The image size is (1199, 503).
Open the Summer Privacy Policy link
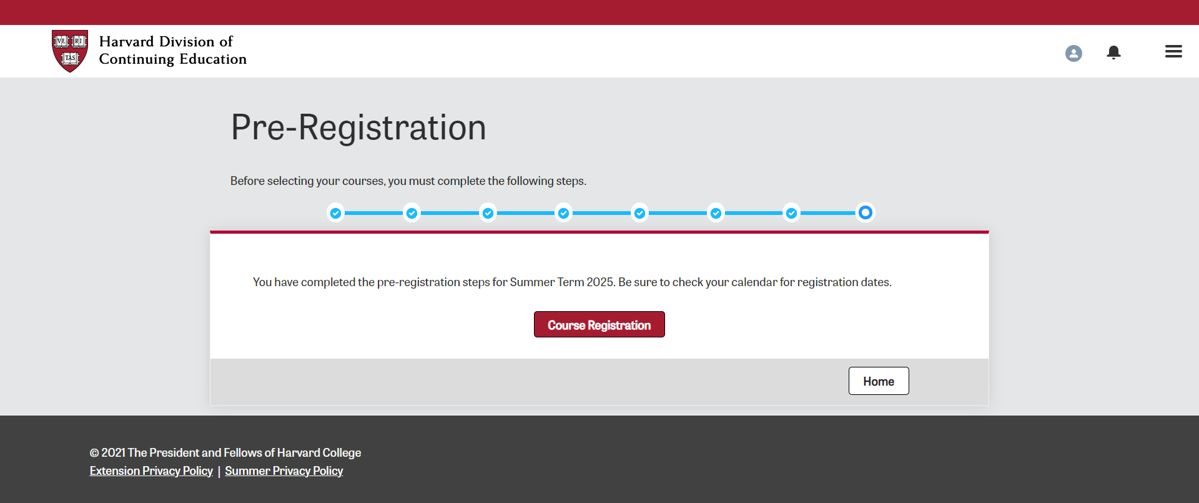[284, 471]
